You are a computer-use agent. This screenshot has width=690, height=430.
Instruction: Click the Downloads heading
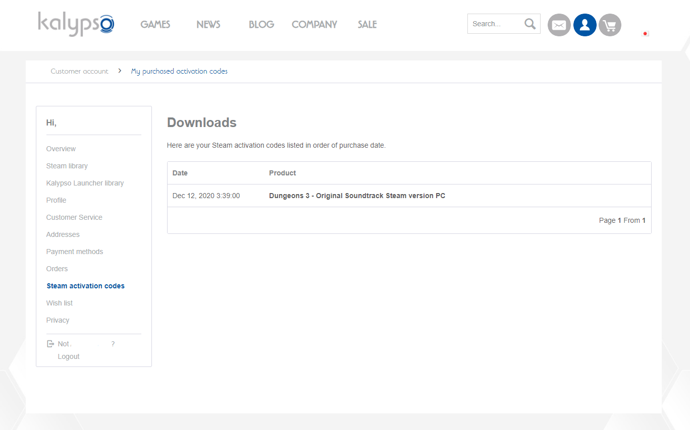(x=202, y=122)
